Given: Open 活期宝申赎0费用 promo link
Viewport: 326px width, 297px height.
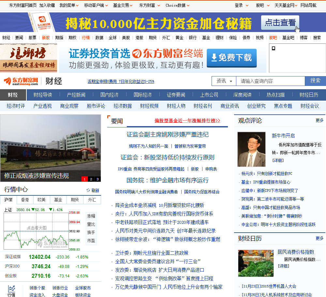Looking at the screenshot, I should tap(121, 81).
